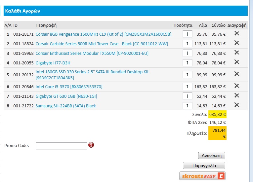Select product ID 001-20132

point(23,75)
